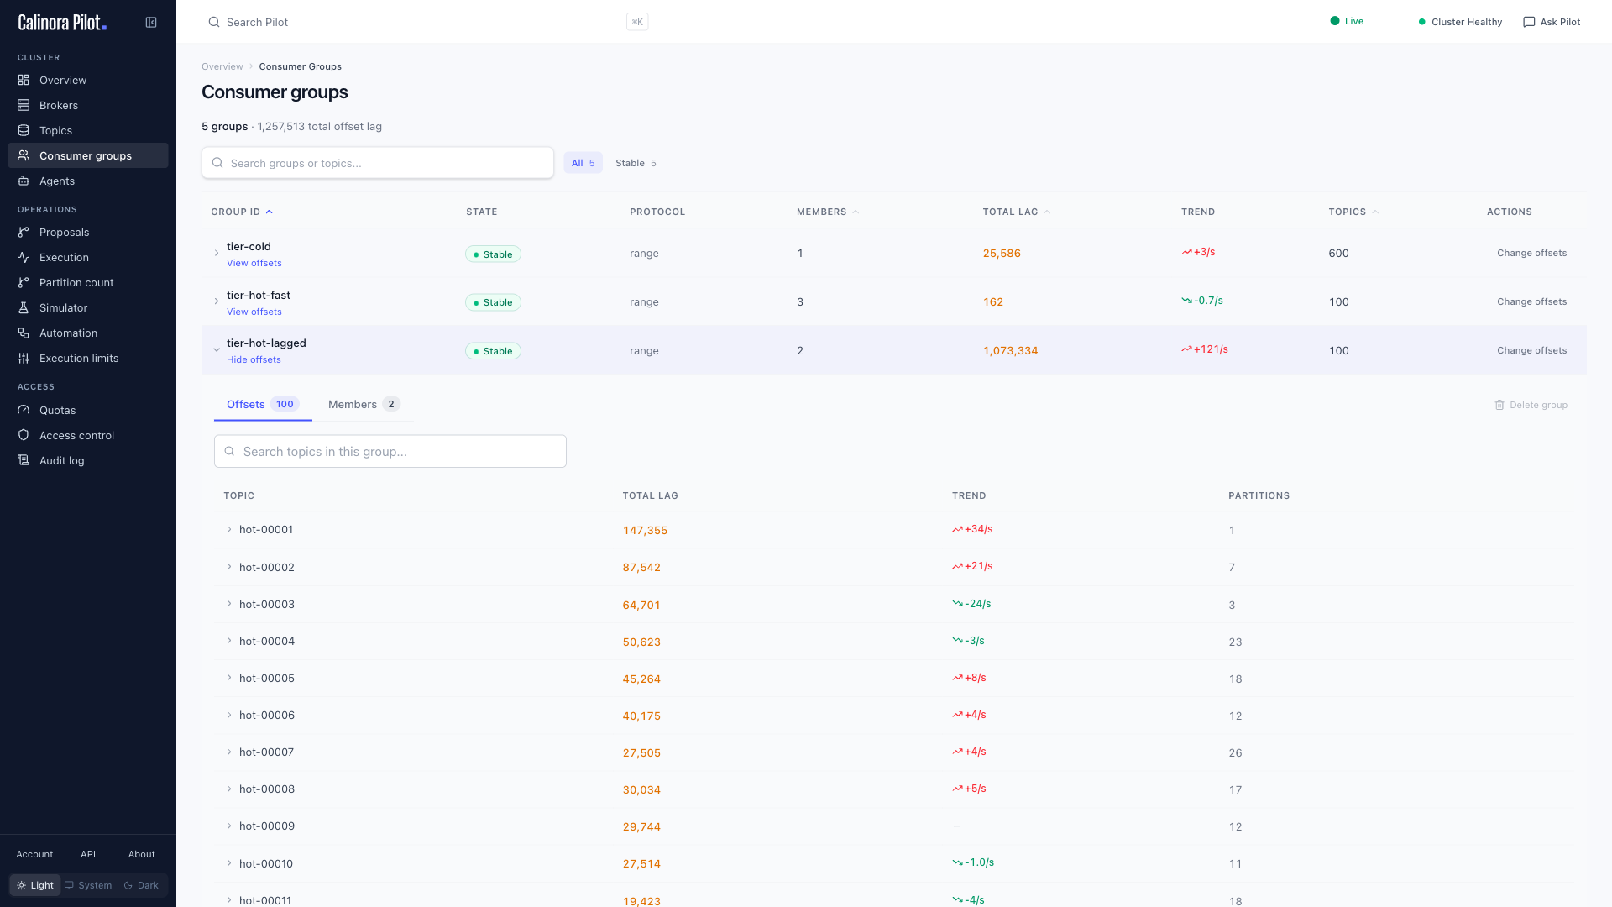Switch to the Members tab
This screenshot has width=1612, height=907.
[x=364, y=404]
